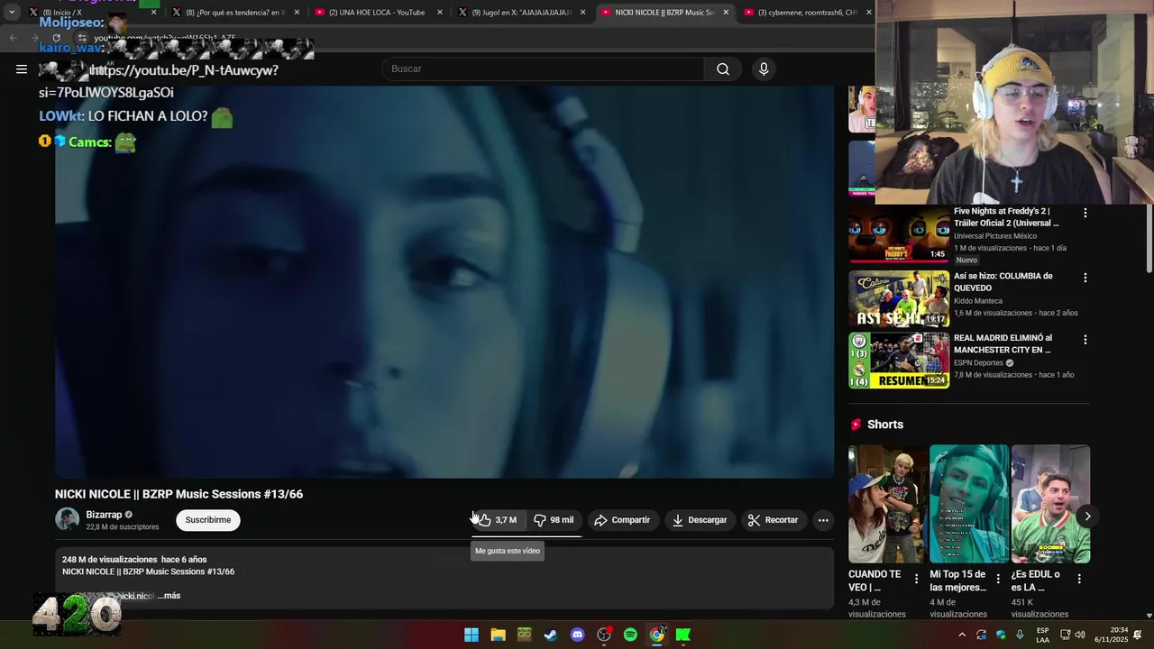Switch to UNA HOE LOCA - YouTube tab
Screen dimensions: 1154x649
click(377, 12)
